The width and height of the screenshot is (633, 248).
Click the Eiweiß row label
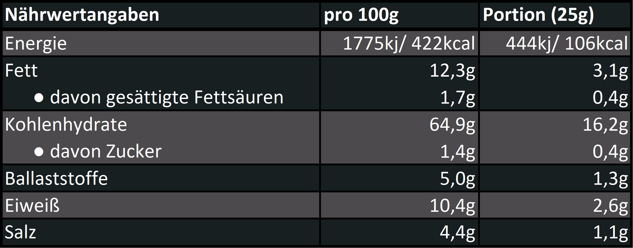click(x=32, y=206)
